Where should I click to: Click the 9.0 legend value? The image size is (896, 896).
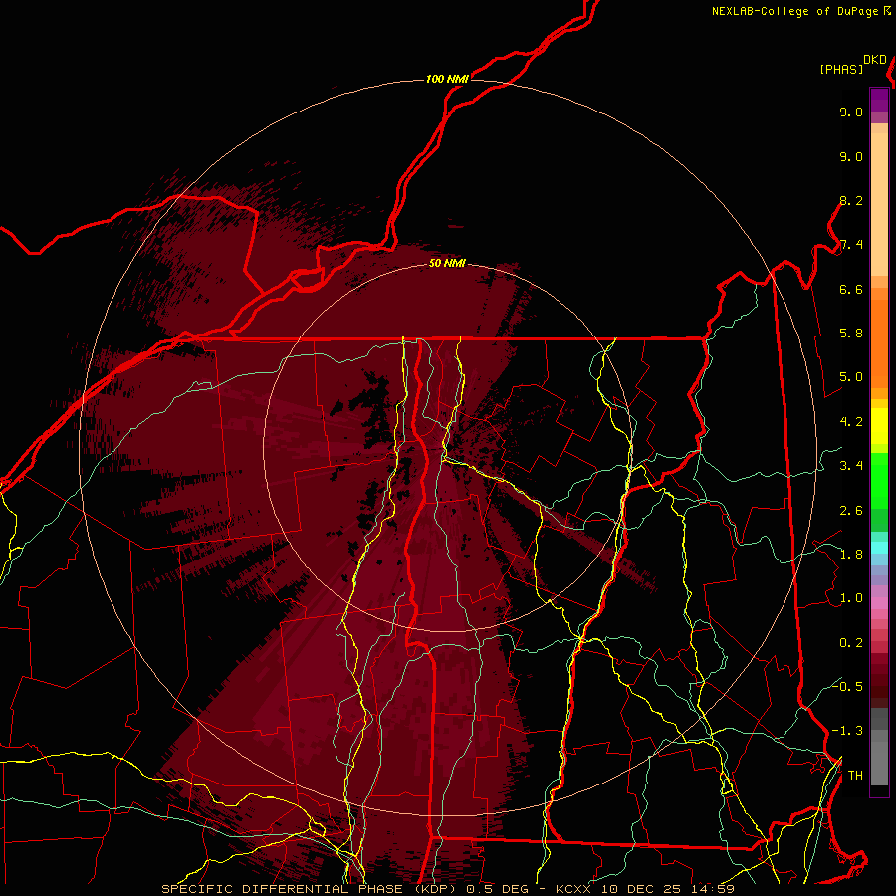[851, 156]
